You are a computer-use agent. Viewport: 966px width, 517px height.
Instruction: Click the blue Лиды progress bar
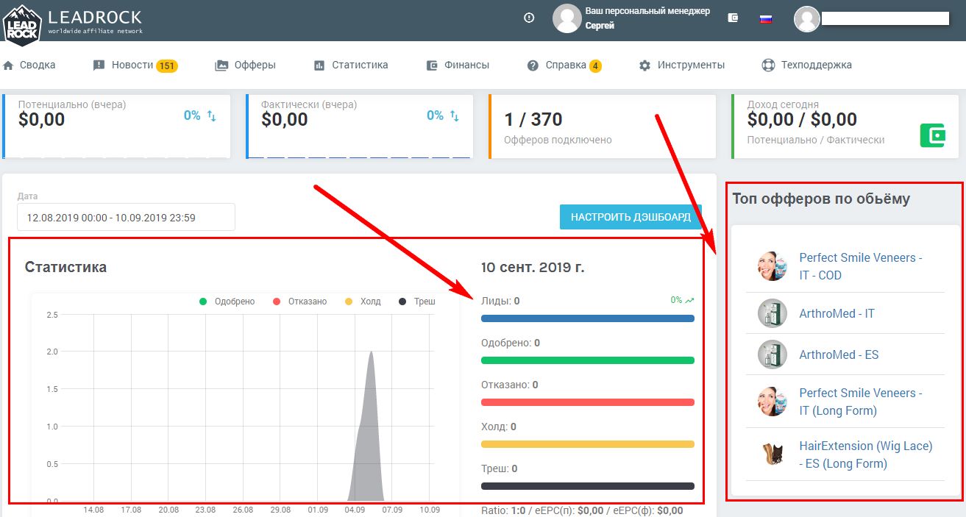[588, 318]
